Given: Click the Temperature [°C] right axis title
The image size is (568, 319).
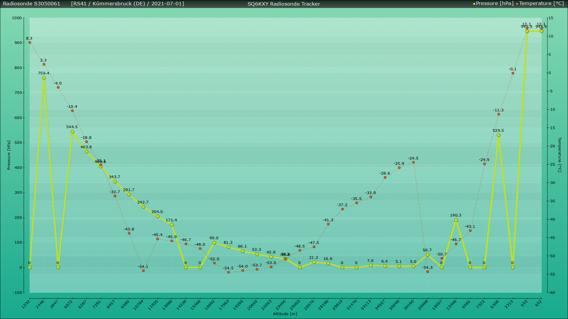Looking at the screenshot, I should tap(559, 155).
